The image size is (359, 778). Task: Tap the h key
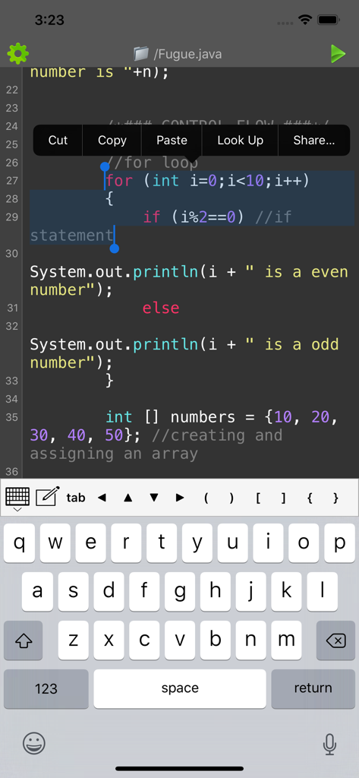[x=216, y=591]
